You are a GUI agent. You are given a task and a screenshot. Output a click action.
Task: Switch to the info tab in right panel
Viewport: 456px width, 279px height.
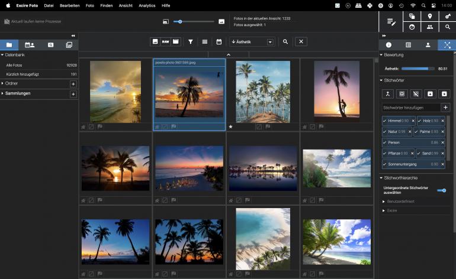(x=388, y=45)
